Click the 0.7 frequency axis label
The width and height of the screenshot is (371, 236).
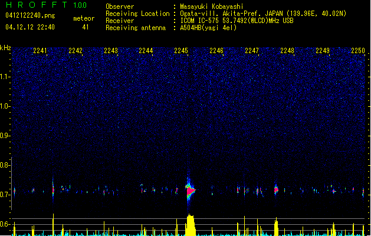pyautogui.click(x=5, y=195)
